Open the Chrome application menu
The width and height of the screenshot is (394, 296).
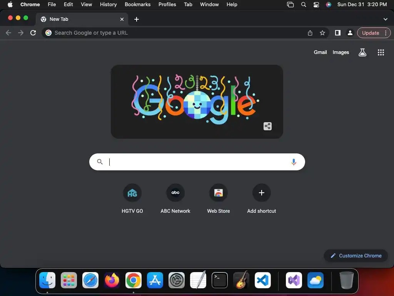[30, 5]
